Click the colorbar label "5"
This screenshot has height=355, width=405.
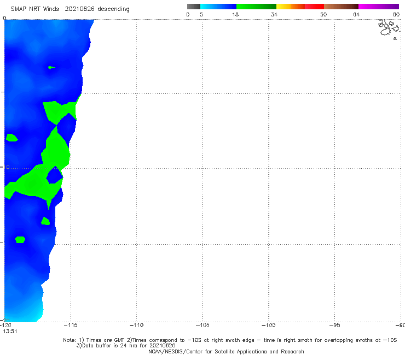tap(201, 15)
